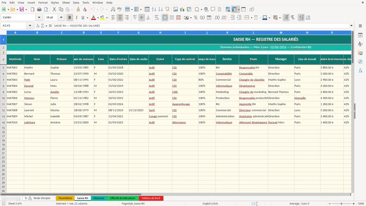Click the Copy icon
The image size is (366, 206).
coord(61,9)
